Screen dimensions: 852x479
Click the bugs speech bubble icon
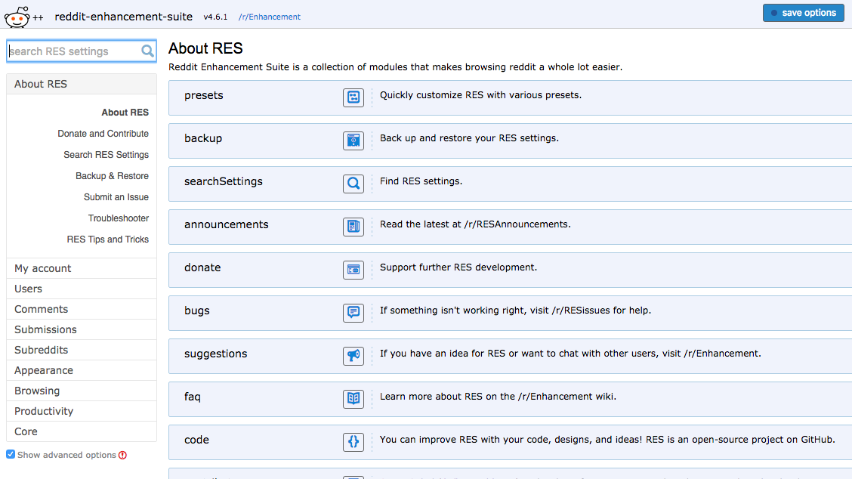tap(353, 313)
